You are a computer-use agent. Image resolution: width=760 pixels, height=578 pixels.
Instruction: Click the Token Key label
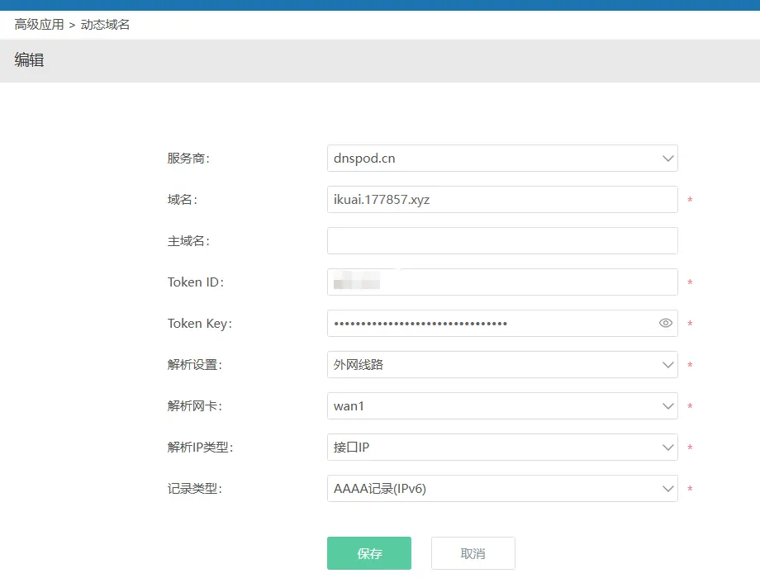pos(200,324)
